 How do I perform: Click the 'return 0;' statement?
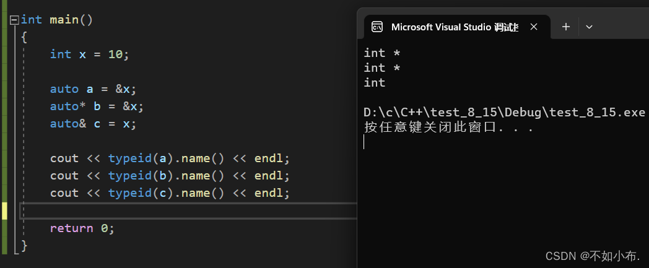pyautogui.click(x=82, y=228)
